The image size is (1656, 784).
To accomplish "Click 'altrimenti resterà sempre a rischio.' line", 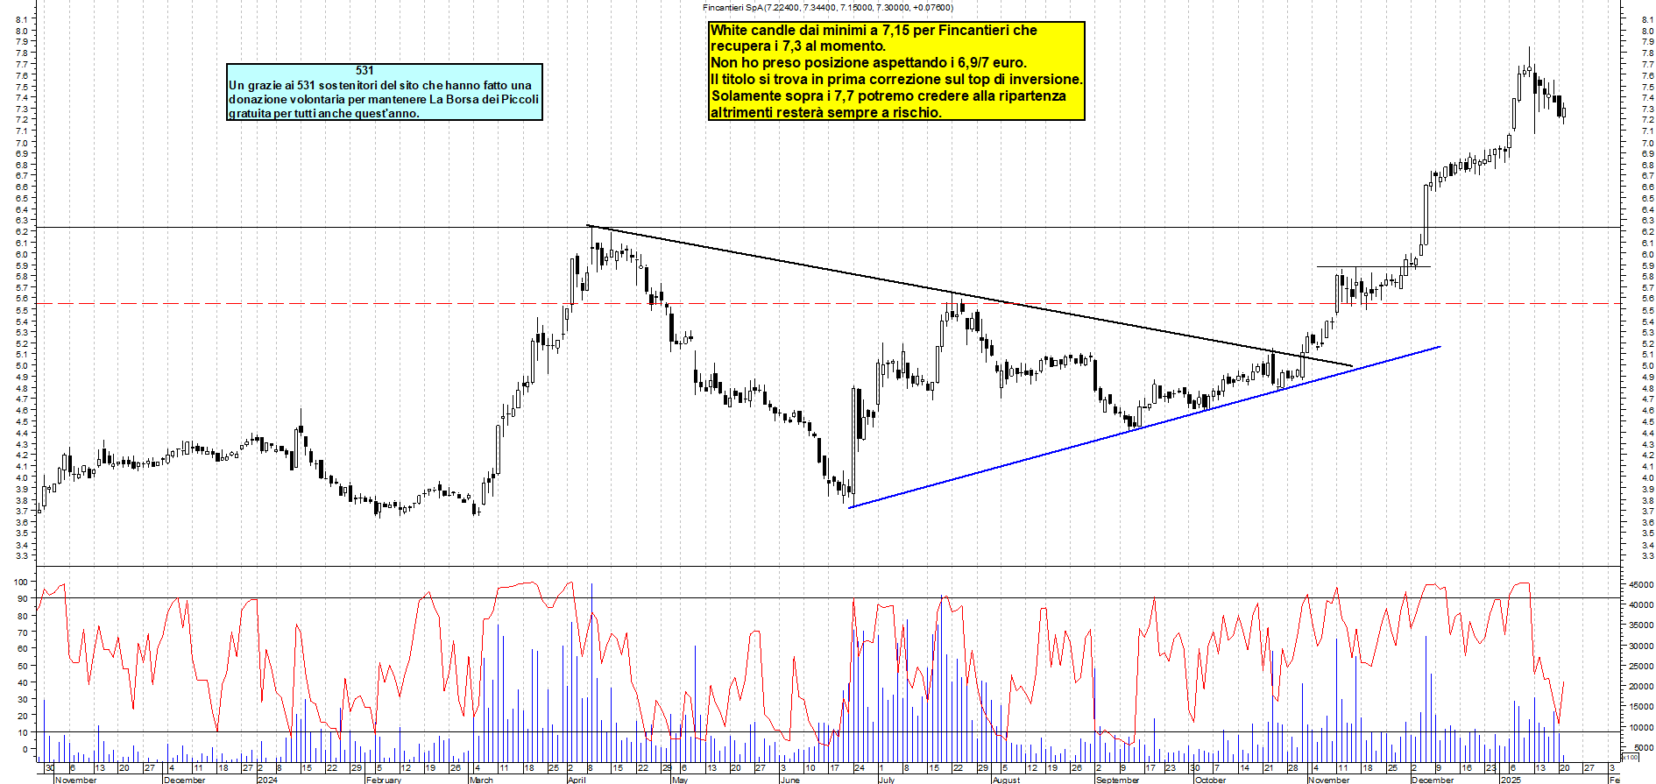I will (x=825, y=112).
